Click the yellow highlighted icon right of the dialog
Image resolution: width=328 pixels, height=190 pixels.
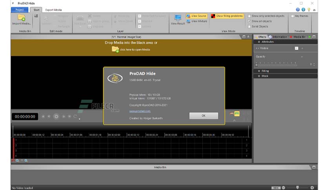237,113
